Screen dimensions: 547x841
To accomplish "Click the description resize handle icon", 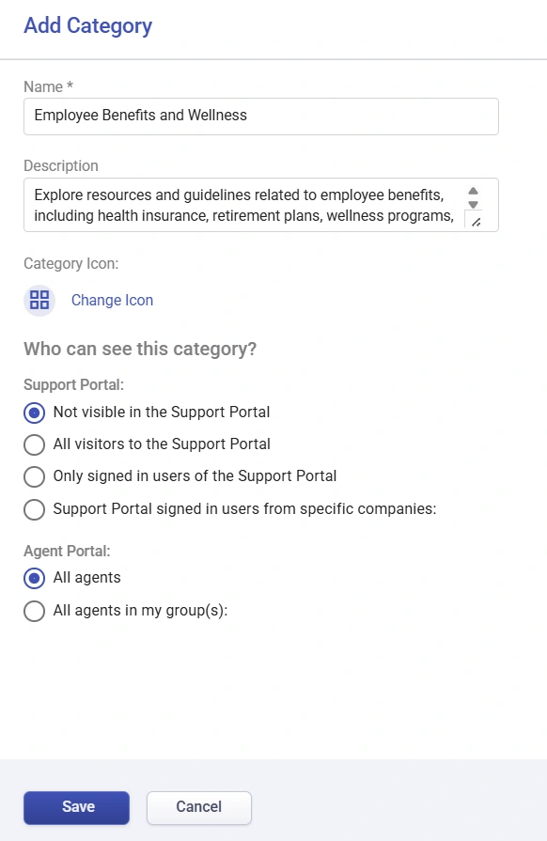I will click(x=476, y=223).
